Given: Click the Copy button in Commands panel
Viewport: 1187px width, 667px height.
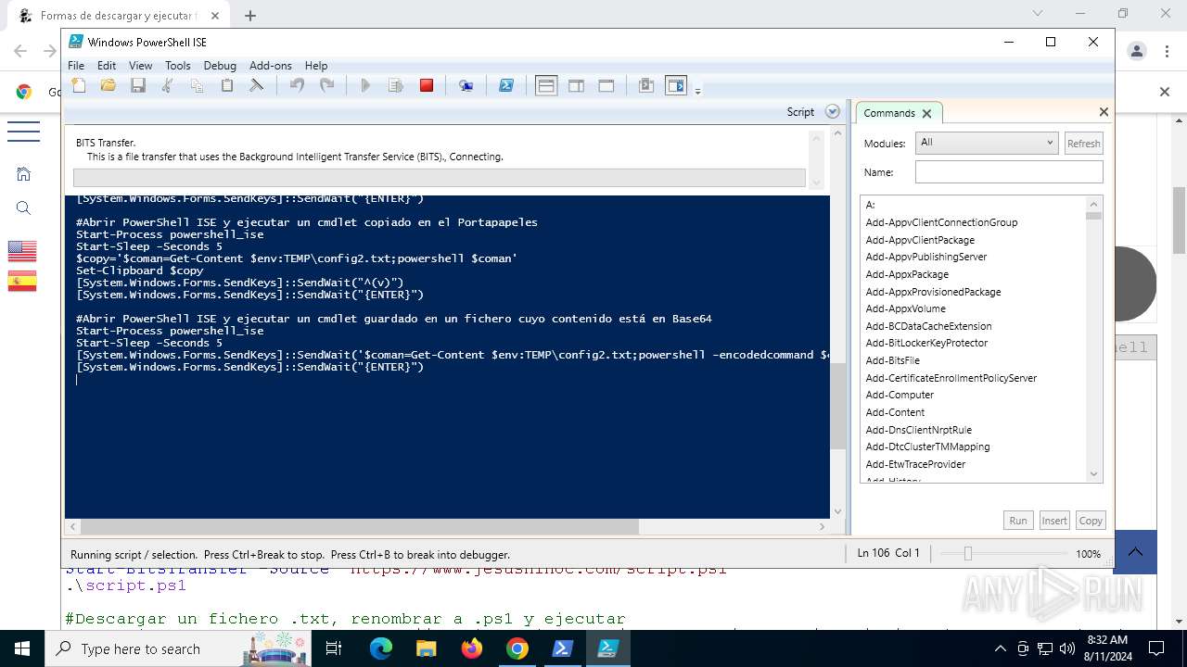Looking at the screenshot, I should click(1091, 521).
